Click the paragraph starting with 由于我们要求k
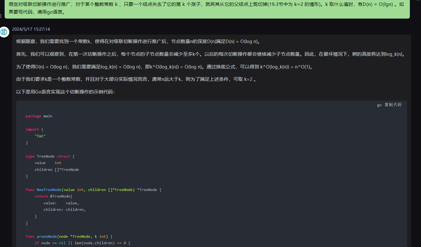Screen dimensions: 421x247 tap(136, 79)
